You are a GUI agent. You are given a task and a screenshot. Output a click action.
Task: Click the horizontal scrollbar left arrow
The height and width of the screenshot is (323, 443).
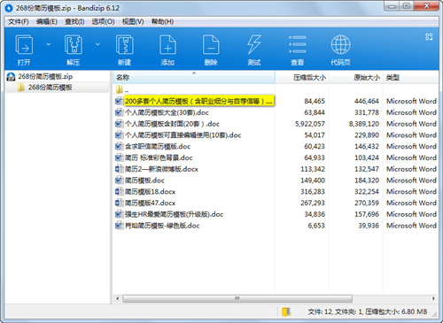tap(118, 298)
